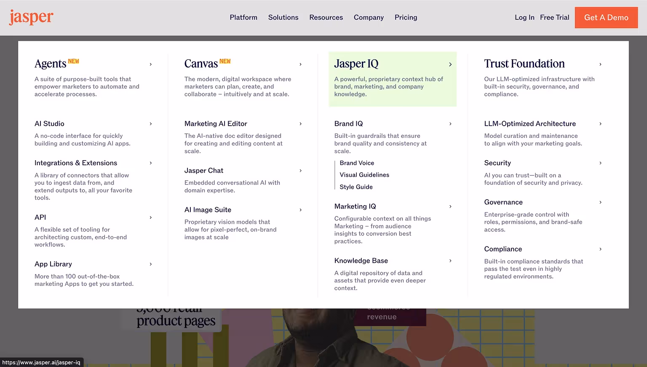Select LLM-Optimized Architecture
This screenshot has height=367, width=647.
pos(530,124)
